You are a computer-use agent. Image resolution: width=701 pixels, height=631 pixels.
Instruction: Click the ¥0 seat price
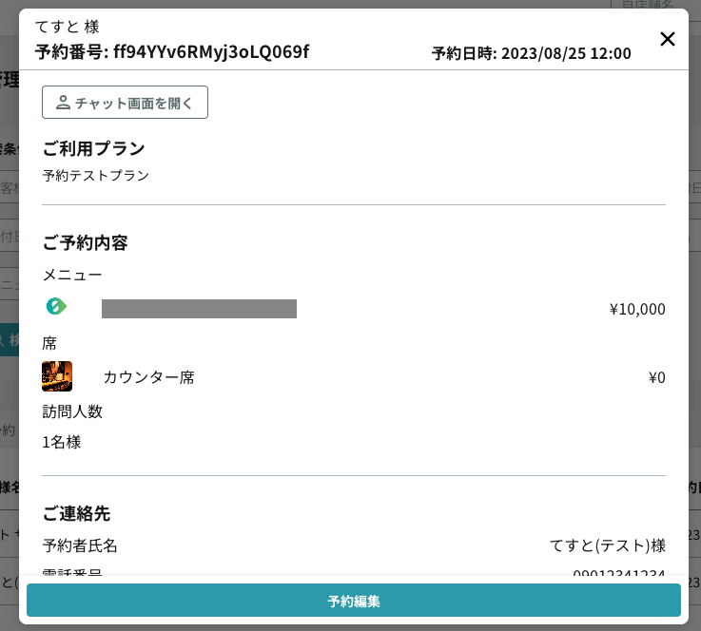[x=656, y=377]
